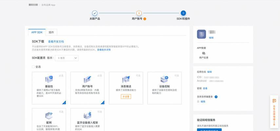Click the 设备控制 stacked layers icon
280x131 pixels.
(164, 79)
